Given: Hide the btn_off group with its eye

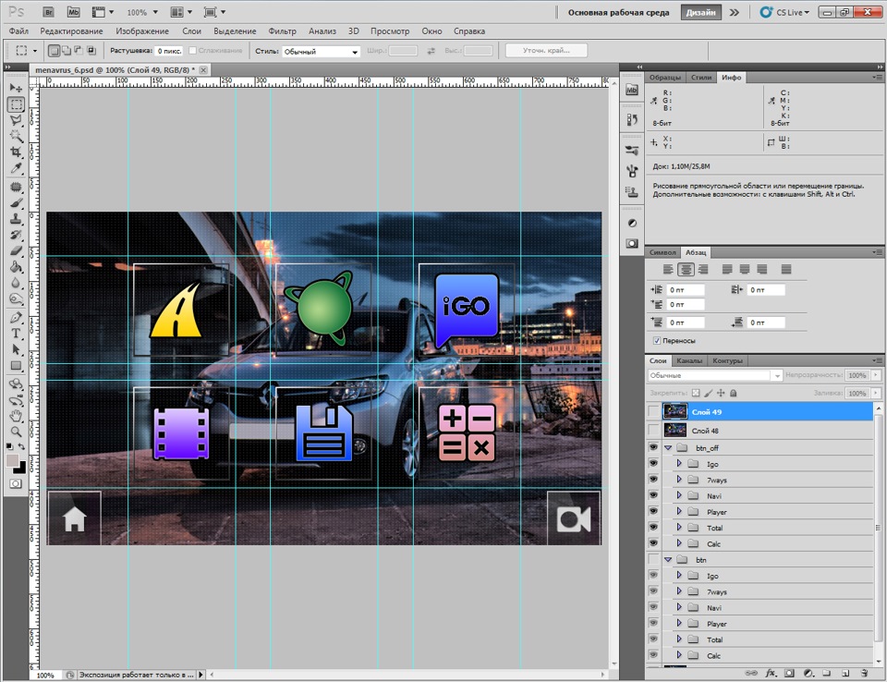Looking at the screenshot, I should (x=653, y=447).
